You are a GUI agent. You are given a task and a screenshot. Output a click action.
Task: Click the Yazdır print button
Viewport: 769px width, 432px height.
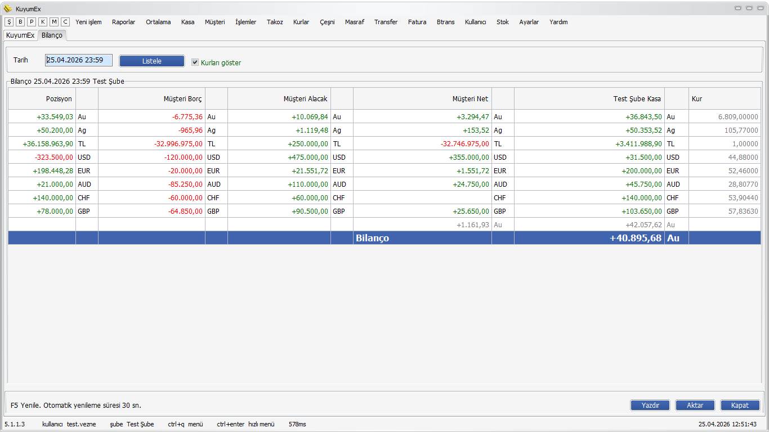(650, 405)
